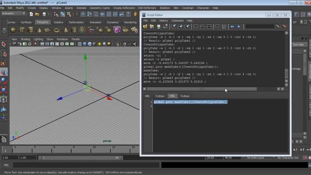The image size is (311, 175).
Task: Execute the script with the single play arrow
Action: click(x=239, y=27)
